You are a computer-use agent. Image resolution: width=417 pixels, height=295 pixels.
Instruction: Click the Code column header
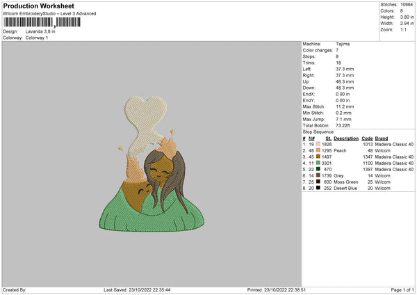(368, 138)
